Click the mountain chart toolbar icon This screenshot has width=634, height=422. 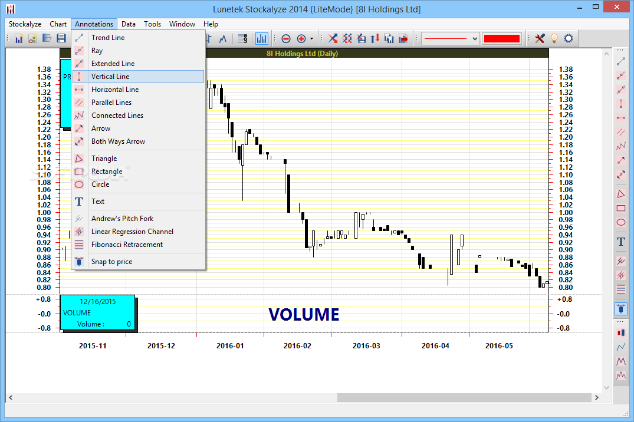pyautogui.click(x=223, y=39)
